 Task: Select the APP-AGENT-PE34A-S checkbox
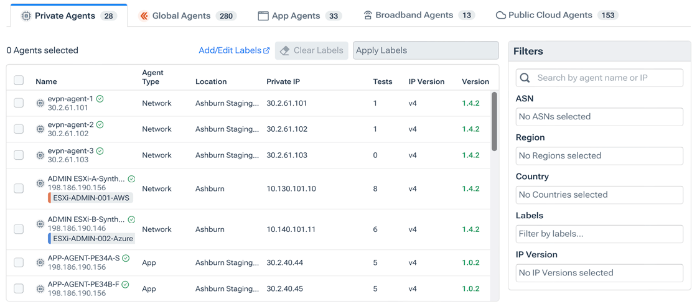pyautogui.click(x=19, y=263)
